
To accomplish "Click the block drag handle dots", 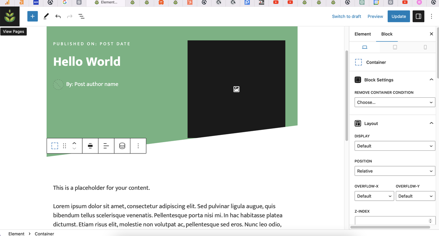I will pos(64,146).
